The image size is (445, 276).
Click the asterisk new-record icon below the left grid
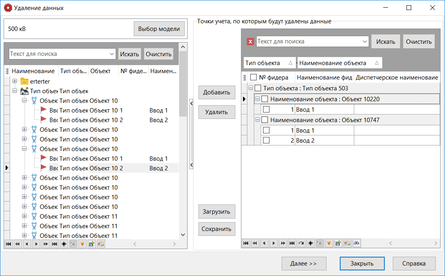(x=64, y=244)
